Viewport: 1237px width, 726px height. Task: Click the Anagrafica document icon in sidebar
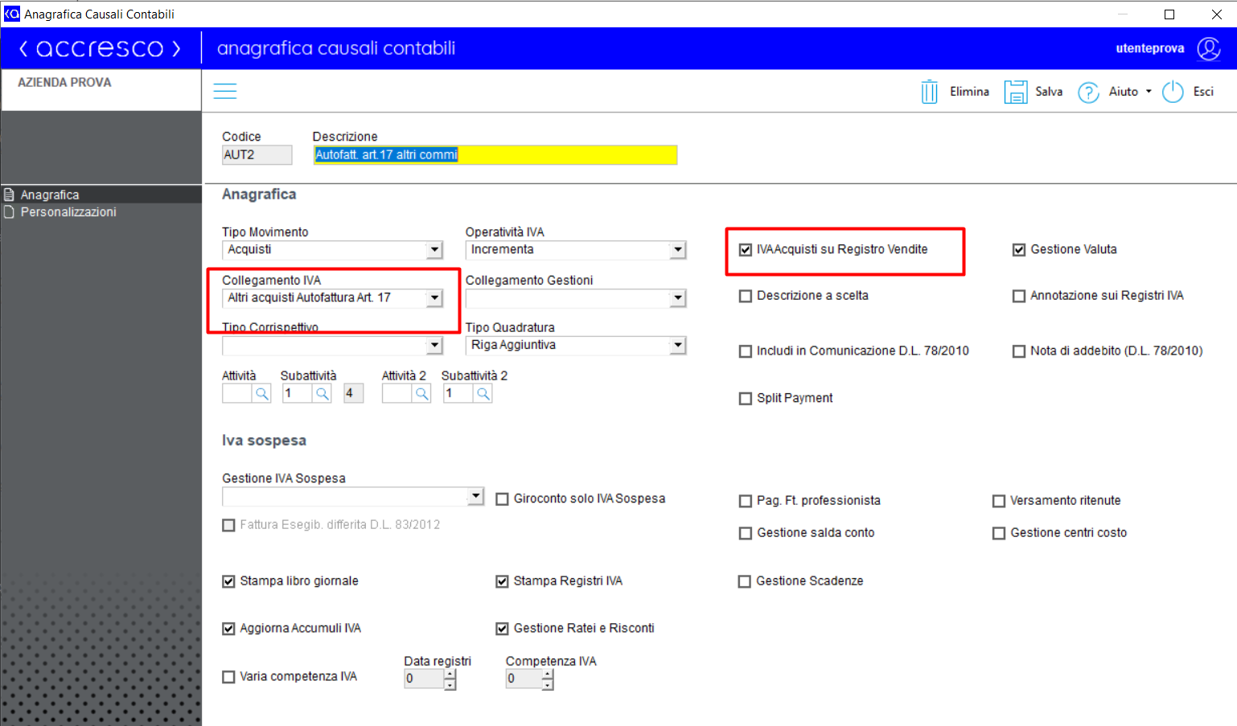(10, 195)
